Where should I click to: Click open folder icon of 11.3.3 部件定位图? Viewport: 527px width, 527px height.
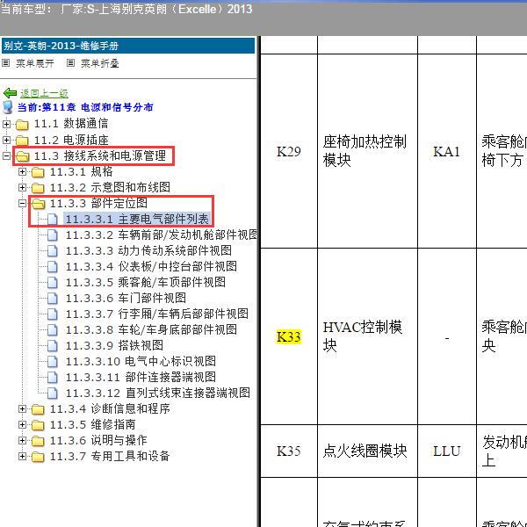(39, 204)
